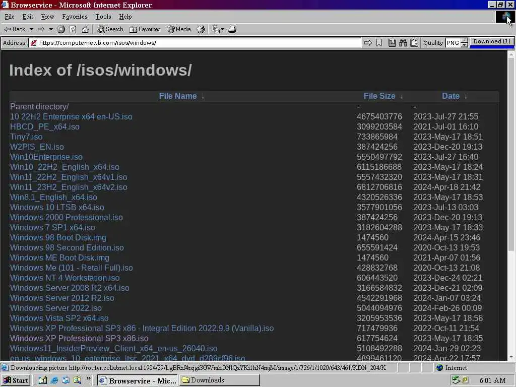Click date 2024-Apr-18 21:42
516x387 pixels.
(x=447, y=187)
